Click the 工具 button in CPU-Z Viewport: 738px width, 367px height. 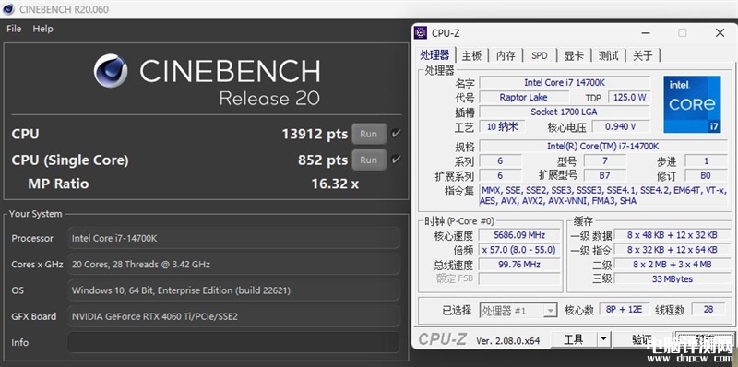(x=573, y=339)
